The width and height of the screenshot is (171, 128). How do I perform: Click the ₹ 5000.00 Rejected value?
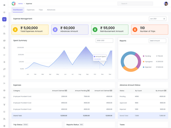160,67
